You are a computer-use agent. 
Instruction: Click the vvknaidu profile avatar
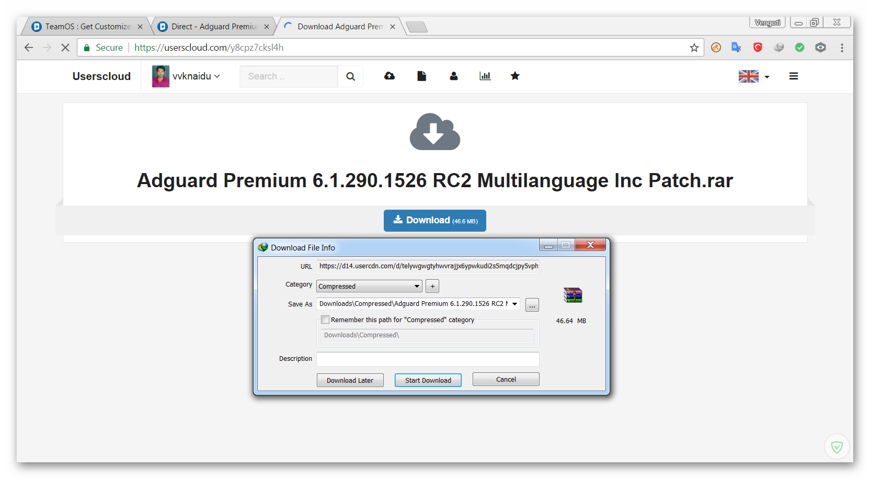(x=161, y=76)
